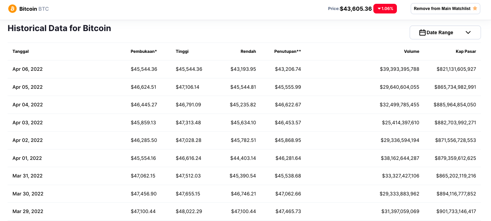Image resolution: width=491 pixels, height=221 pixels.
Task: Select the Rendah column header
Action: click(x=248, y=51)
